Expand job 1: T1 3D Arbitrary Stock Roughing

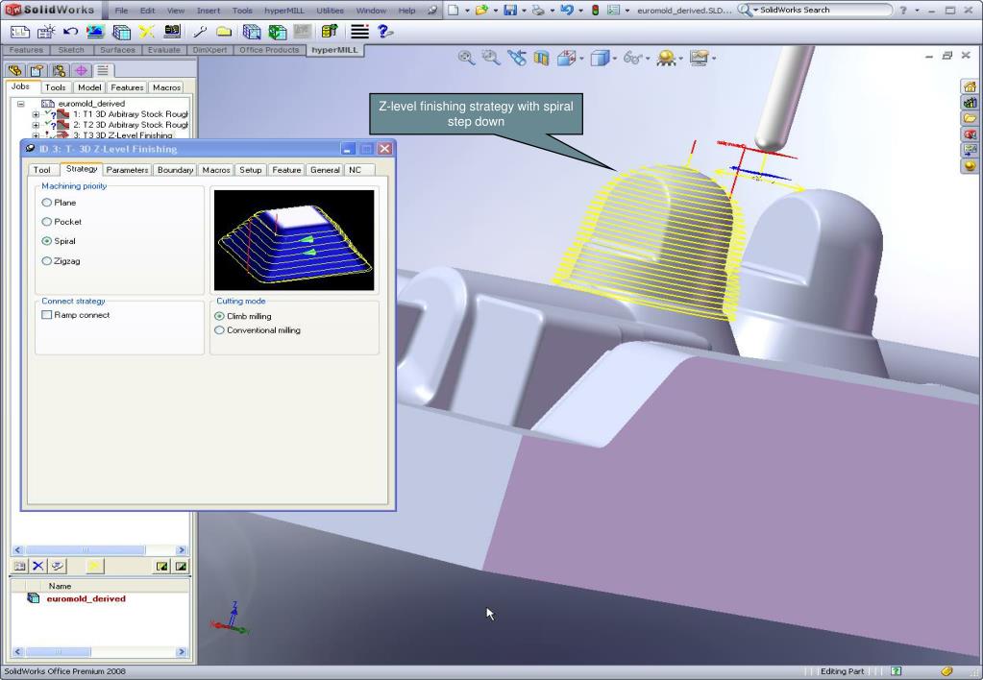(36, 114)
